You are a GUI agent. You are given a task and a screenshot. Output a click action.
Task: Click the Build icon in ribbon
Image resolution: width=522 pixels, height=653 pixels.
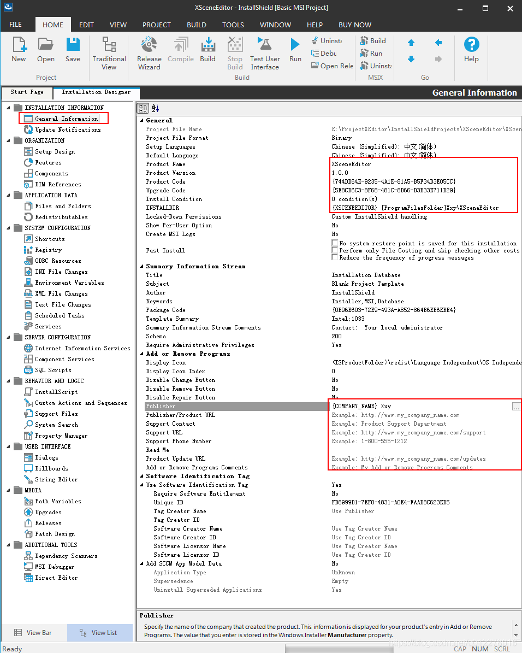[207, 50]
